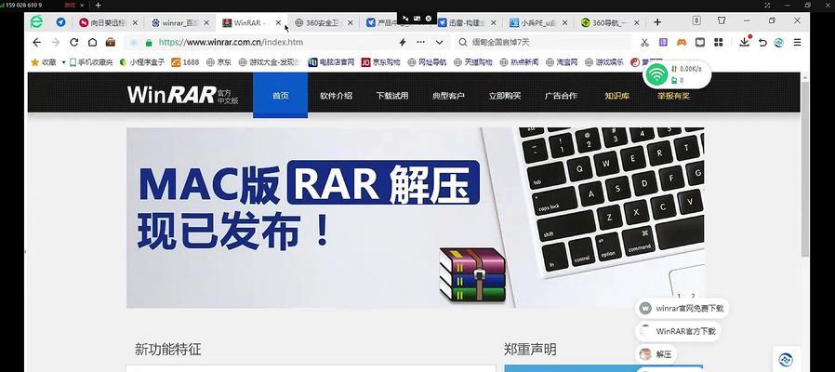The height and width of the screenshot is (372, 835).
Task: Open the 网址导航 bookmark
Action: [x=427, y=62]
